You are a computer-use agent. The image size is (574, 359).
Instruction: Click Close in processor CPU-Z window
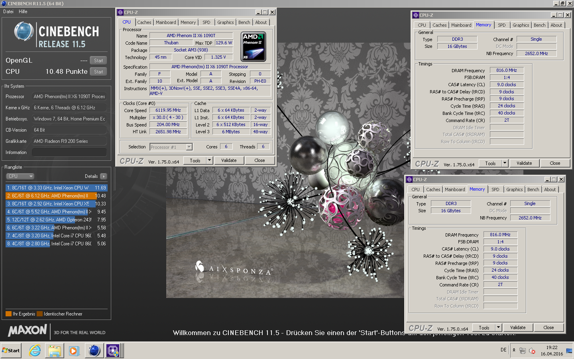click(x=259, y=160)
